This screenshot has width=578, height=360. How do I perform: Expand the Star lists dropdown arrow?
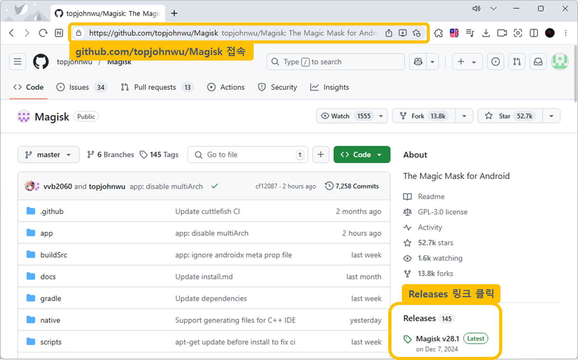coord(551,116)
